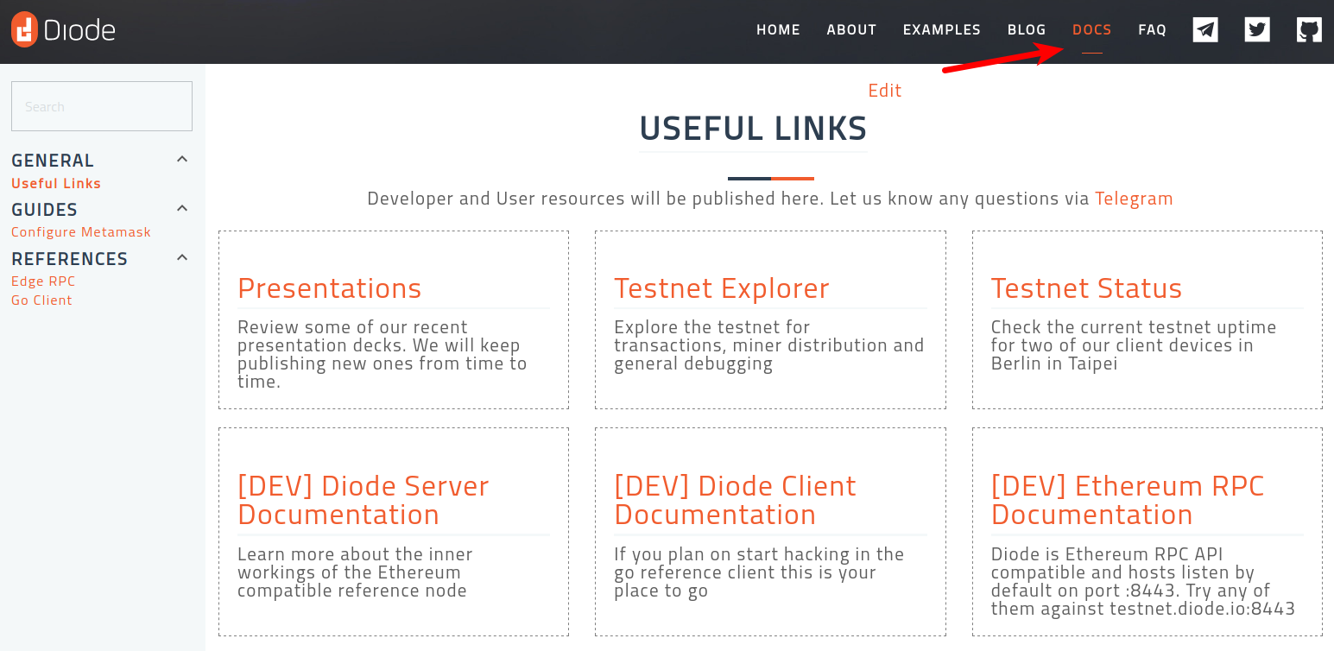Open Configure Metamask guide in sidebar

81,232
